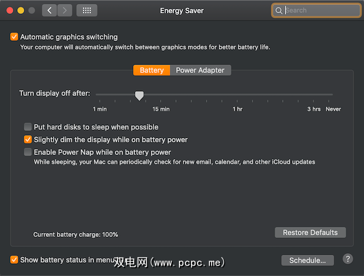The image size is (364, 276).
Task: Toggle Automatic graphics switching checkbox
Action: point(14,37)
